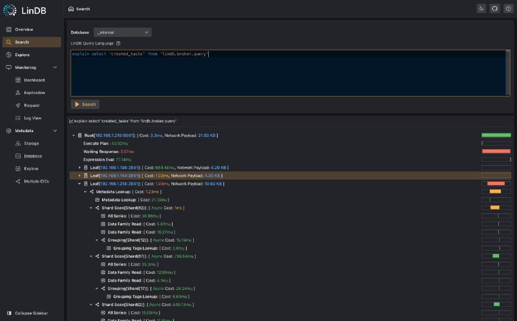Screen dimensions: 517x321
Task: Click the Search breadcrumb label
Action: pos(83,9)
